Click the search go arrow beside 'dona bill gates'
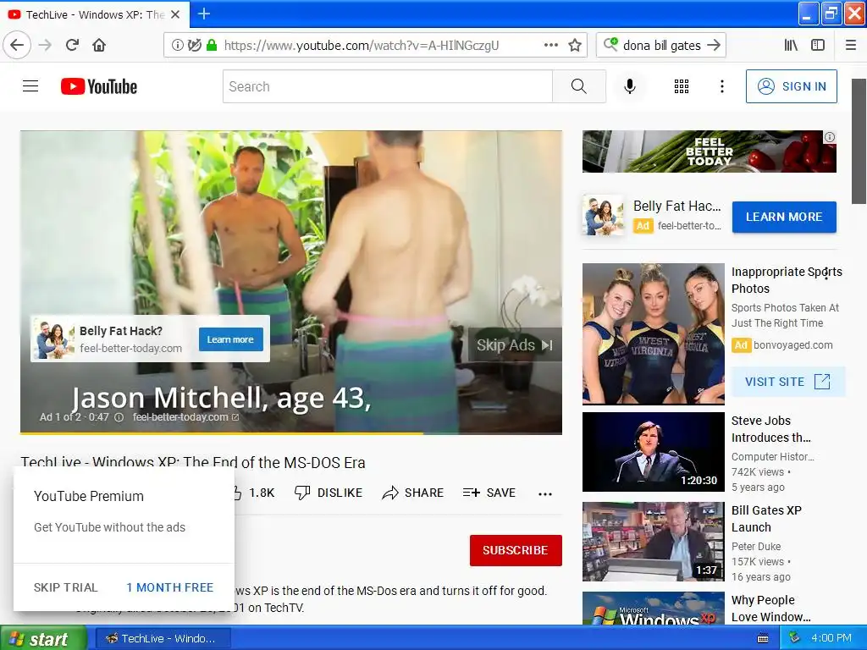The width and height of the screenshot is (867, 650). coord(714,46)
